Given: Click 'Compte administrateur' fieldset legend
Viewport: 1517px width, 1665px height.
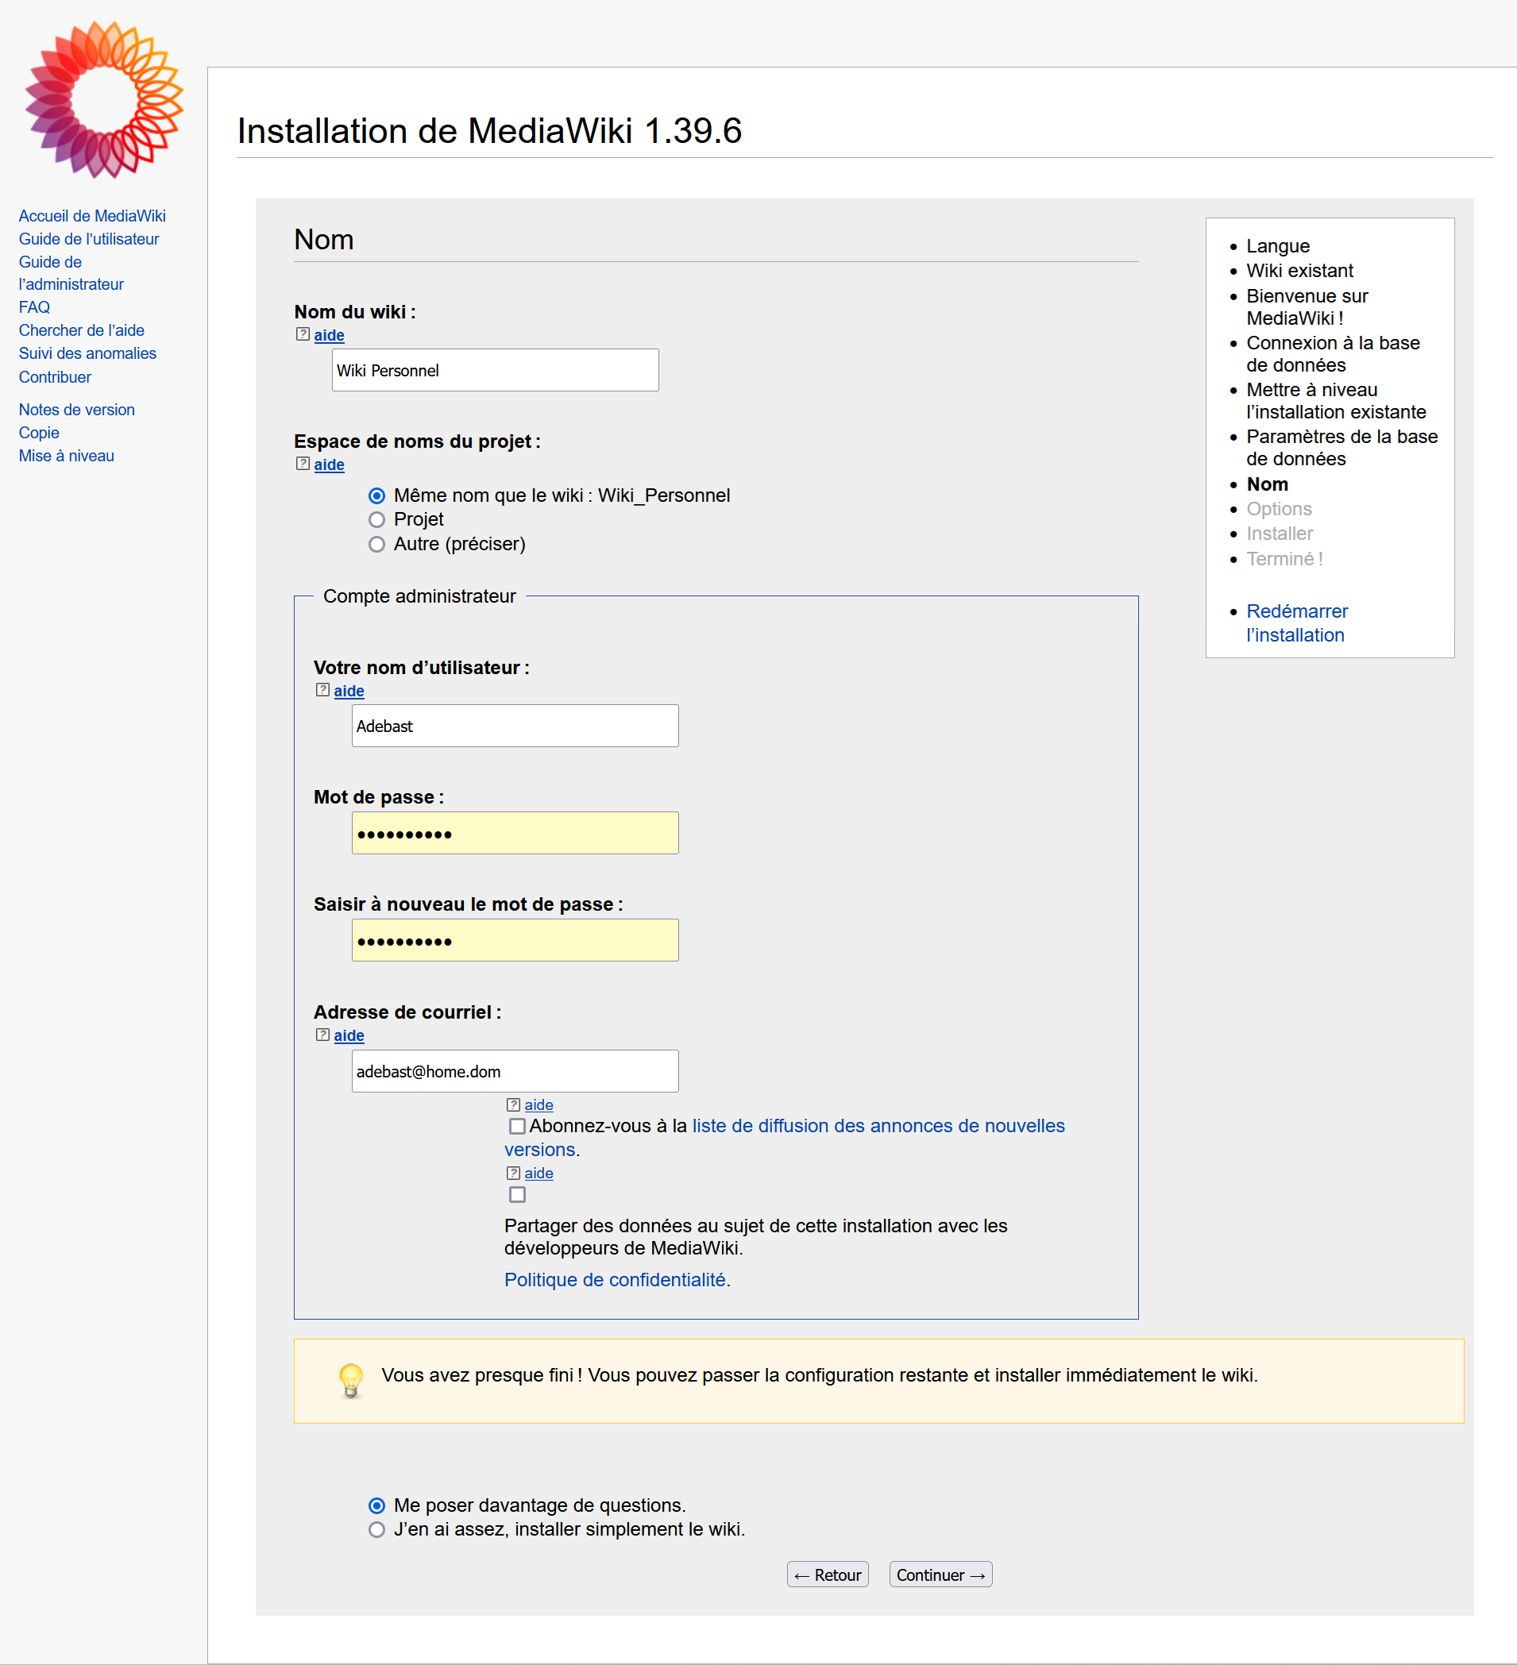Looking at the screenshot, I should click(419, 596).
